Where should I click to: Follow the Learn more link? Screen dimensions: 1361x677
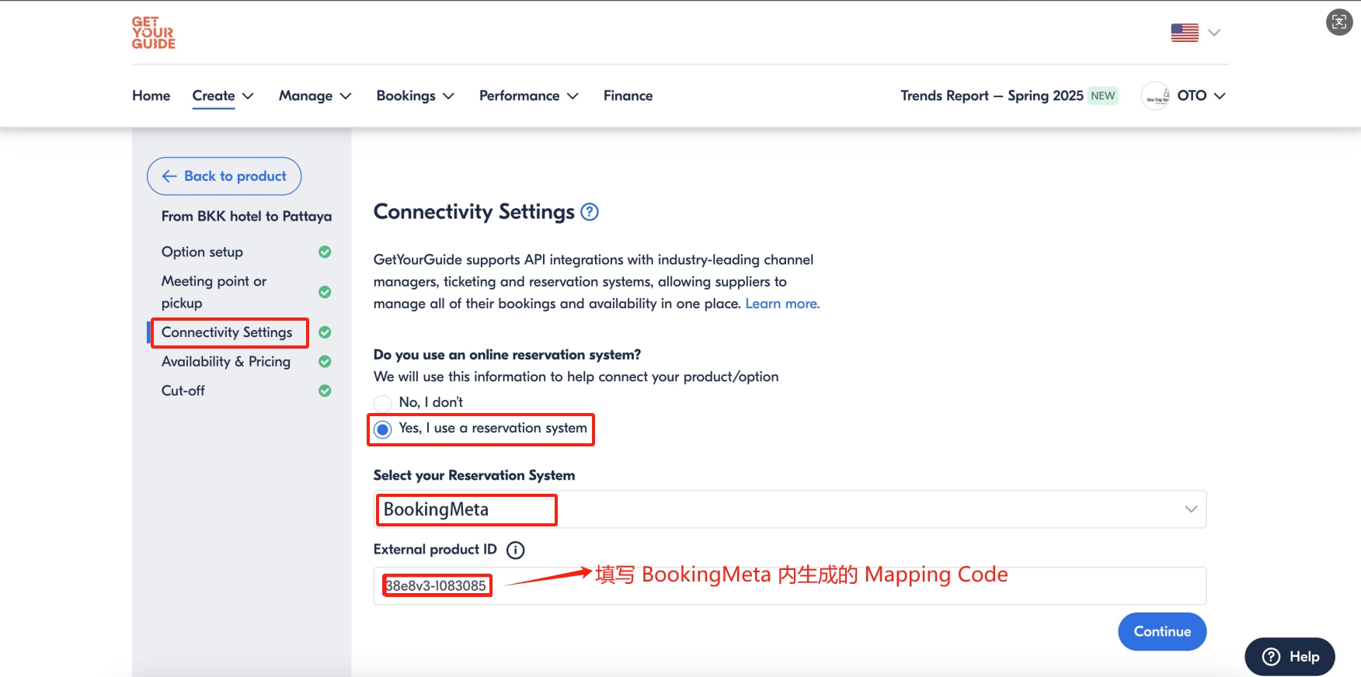click(x=781, y=304)
